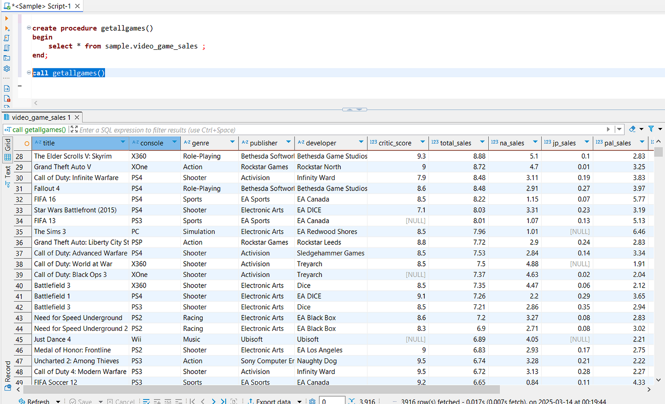Click the blue funnel custom filter icon
This screenshot has height=404, width=665.
651,129
